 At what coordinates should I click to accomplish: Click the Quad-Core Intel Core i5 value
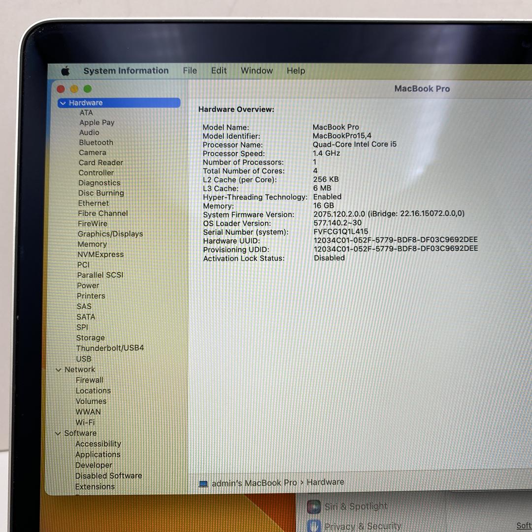(x=355, y=144)
